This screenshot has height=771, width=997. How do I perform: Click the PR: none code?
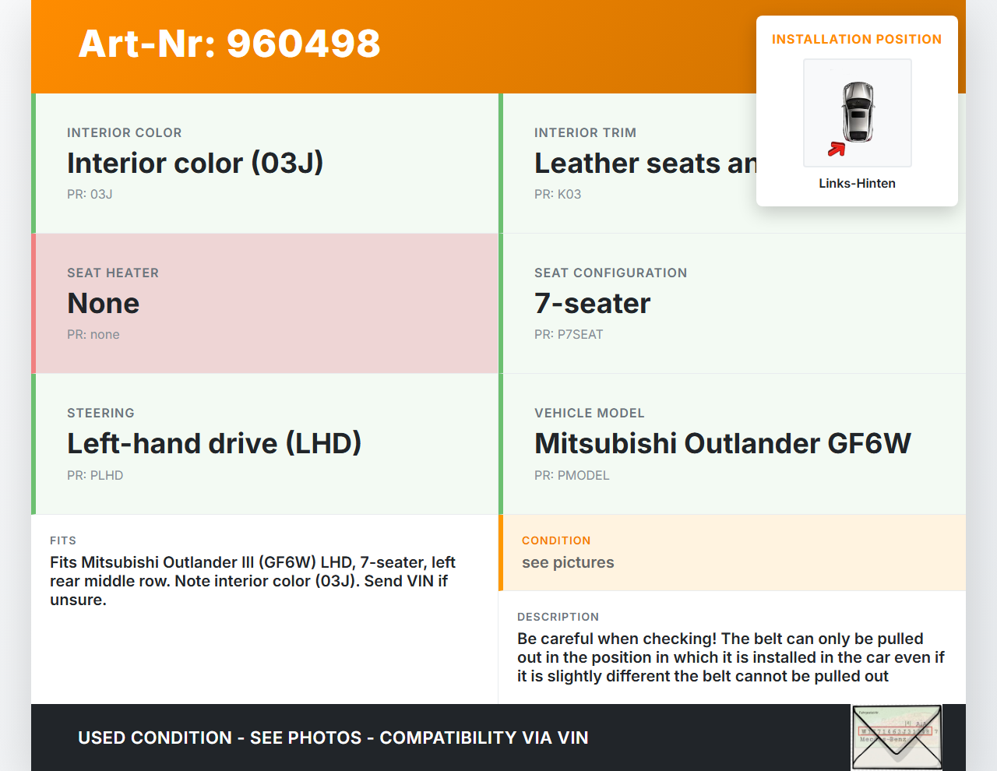[x=93, y=334]
